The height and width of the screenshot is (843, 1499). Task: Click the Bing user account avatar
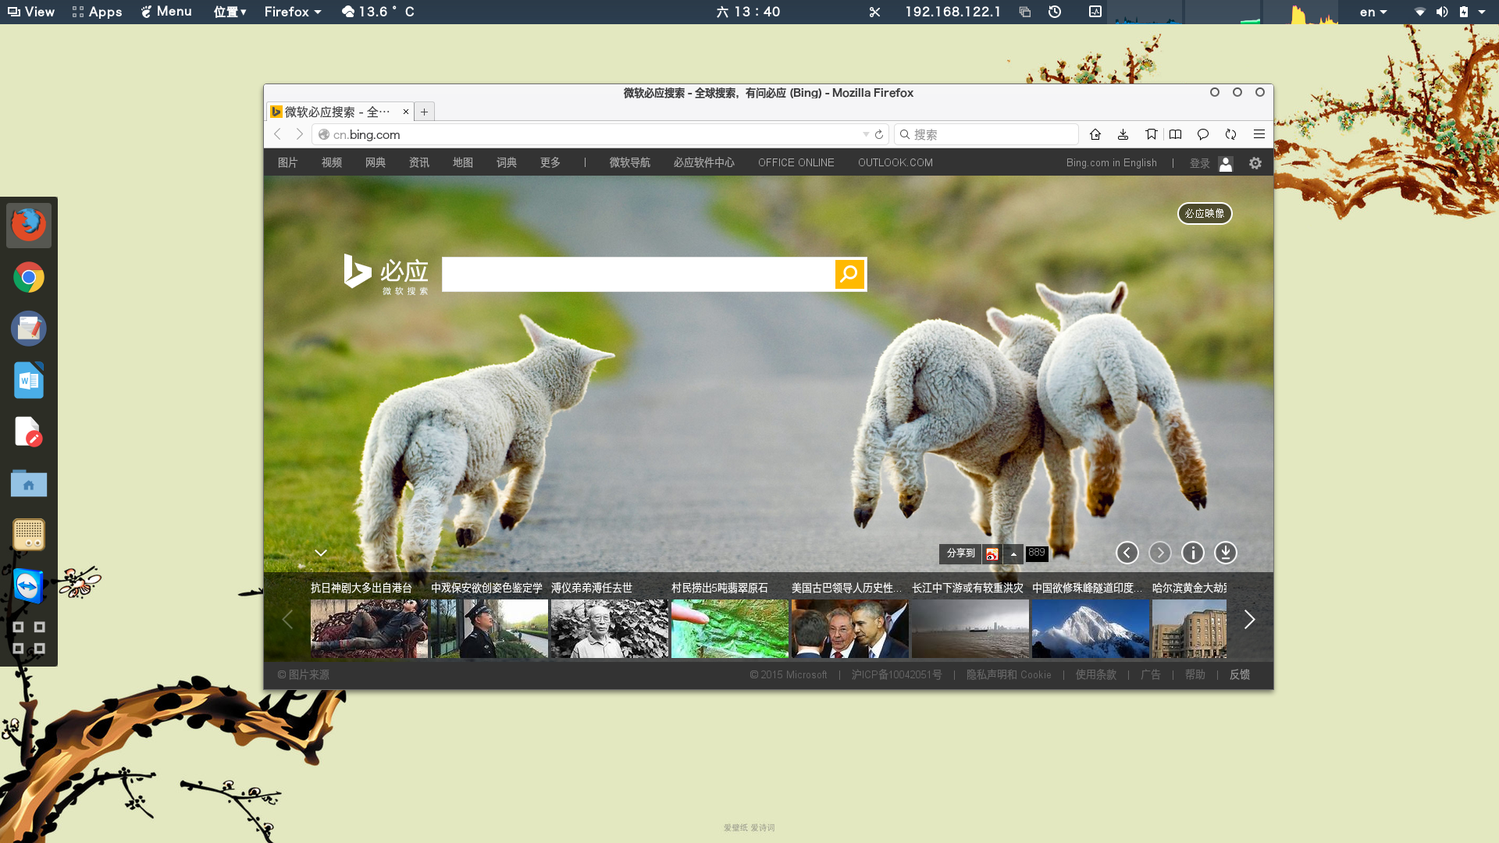[x=1226, y=163]
